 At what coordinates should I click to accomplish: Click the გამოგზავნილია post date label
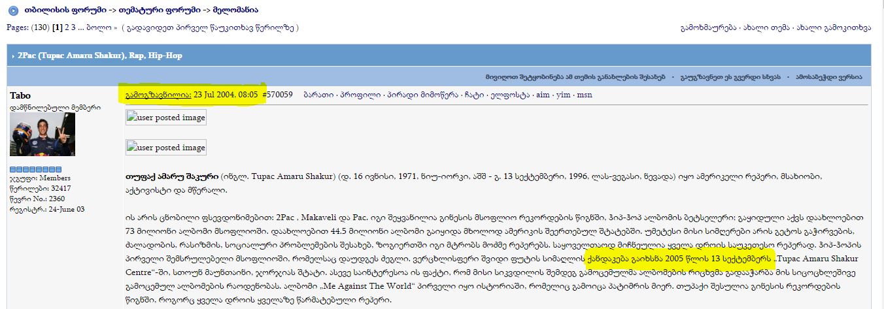[158, 95]
